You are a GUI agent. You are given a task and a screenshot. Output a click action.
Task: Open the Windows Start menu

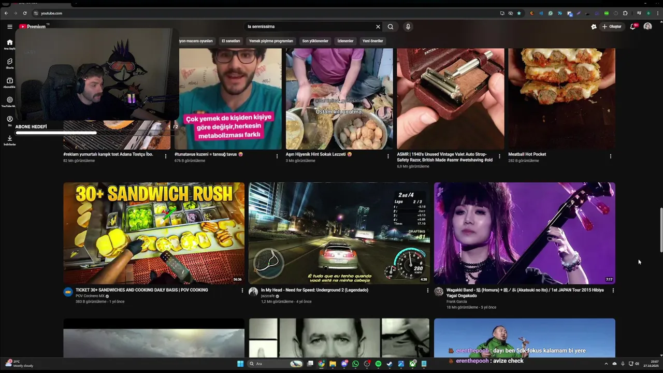click(240, 364)
